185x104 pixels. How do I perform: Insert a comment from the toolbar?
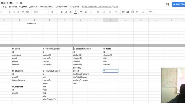pyautogui.click(x=128, y=12)
